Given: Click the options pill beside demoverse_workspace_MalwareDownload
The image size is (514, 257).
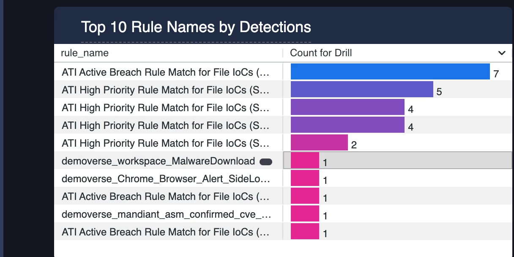Looking at the screenshot, I should (266, 161).
